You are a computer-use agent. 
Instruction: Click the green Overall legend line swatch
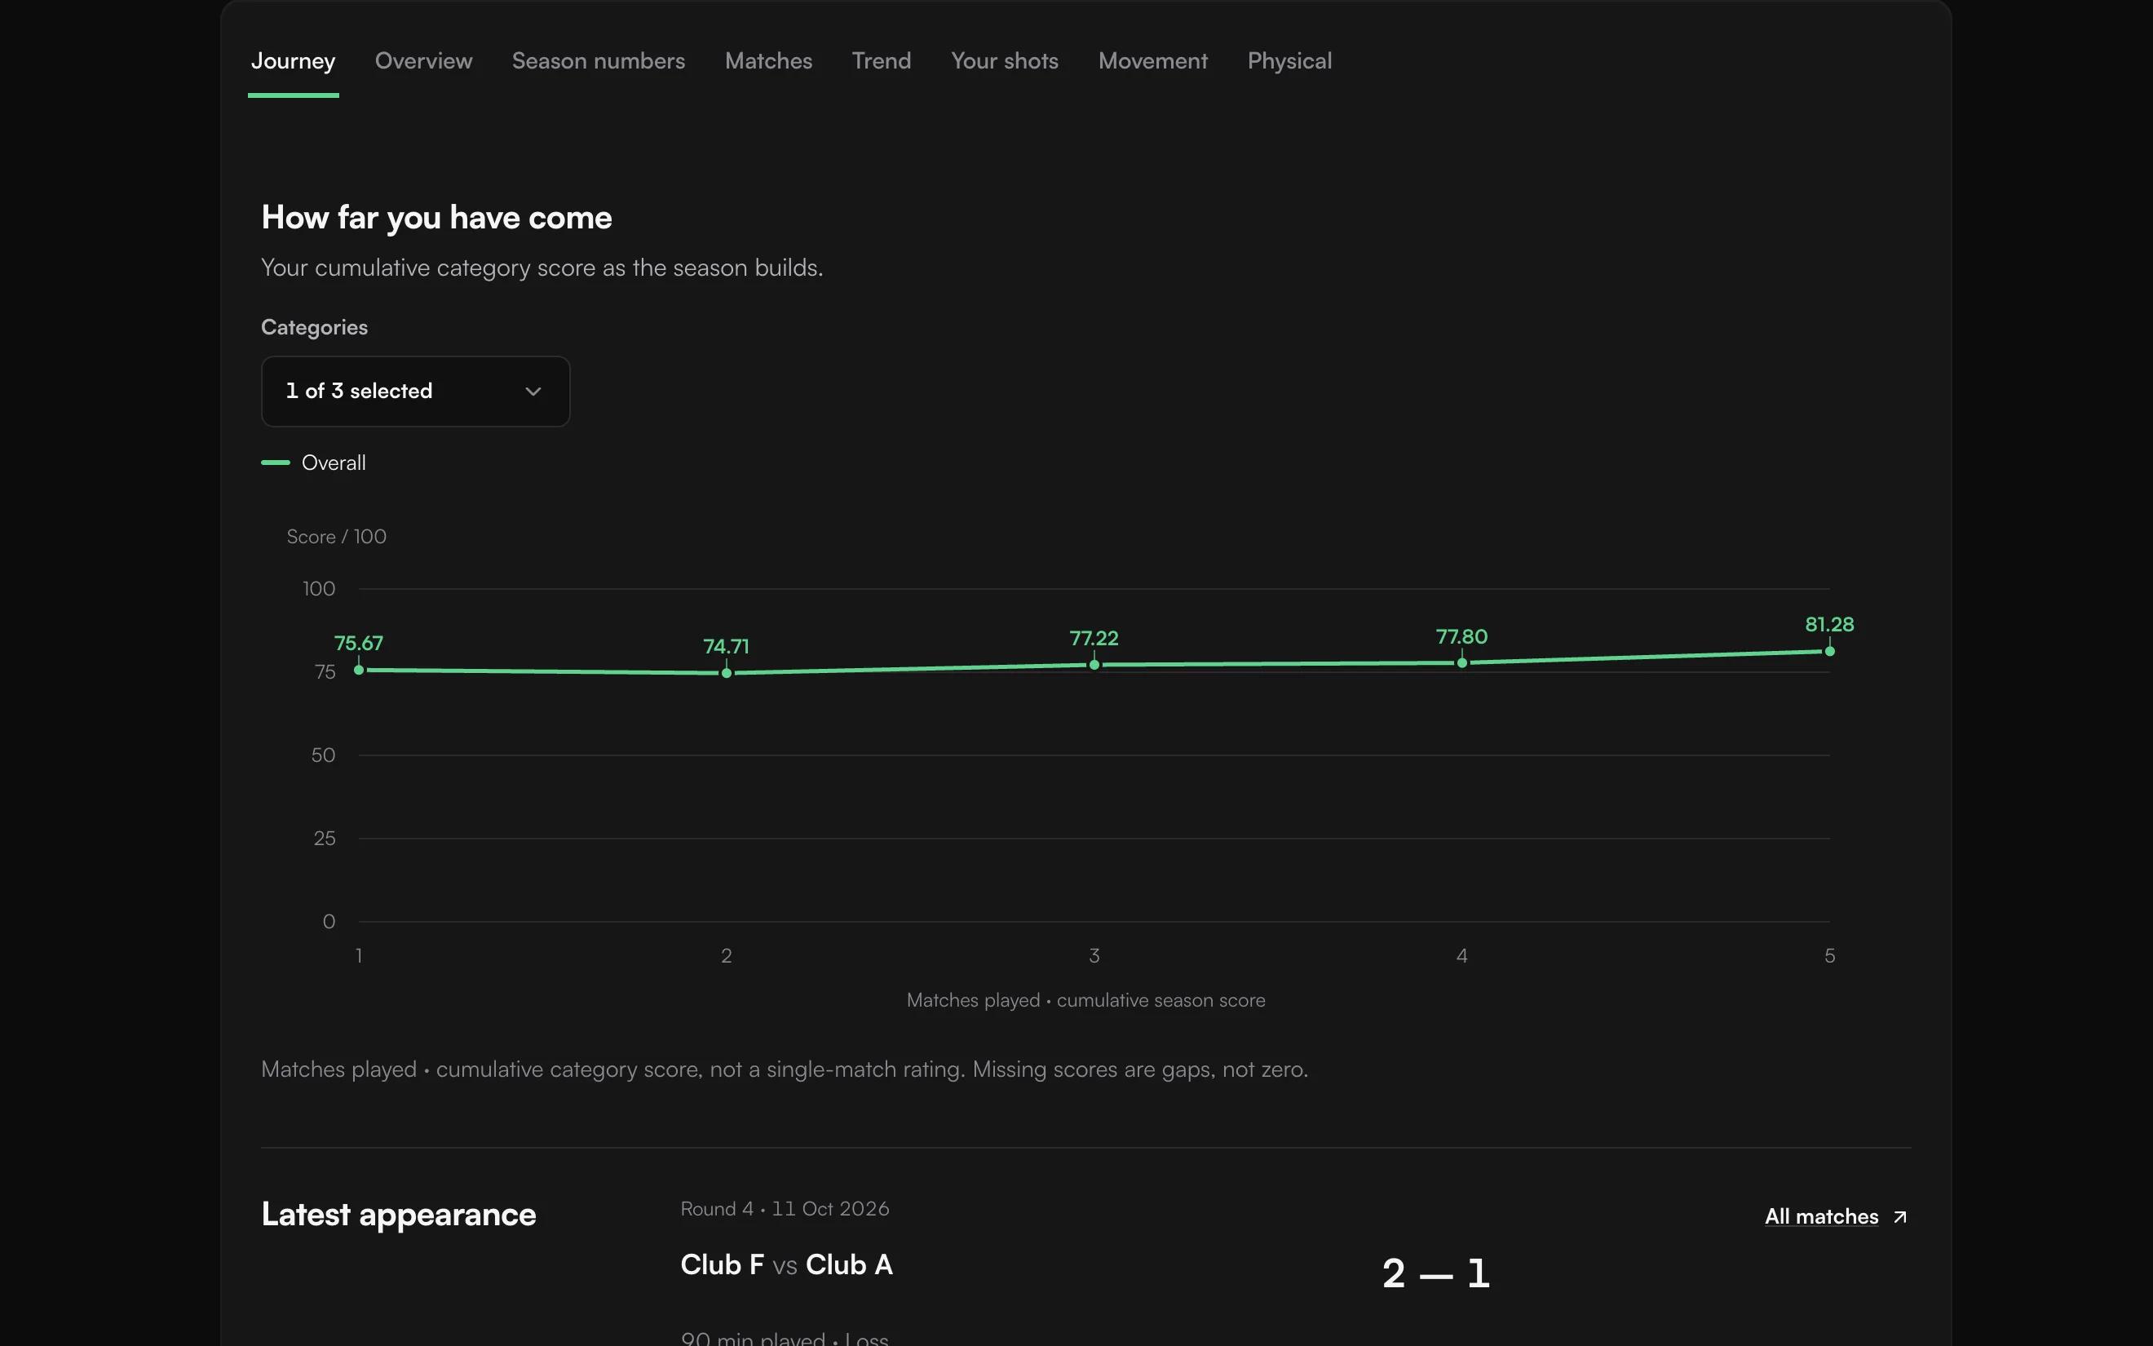tap(276, 463)
